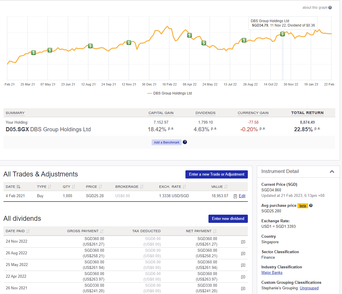Click the 22.85% total return figure
The image size is (342, 294).
click(304, 129)
